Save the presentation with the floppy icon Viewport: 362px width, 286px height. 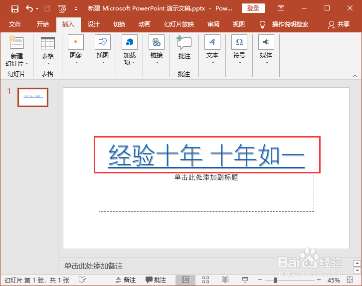(15, 9)
